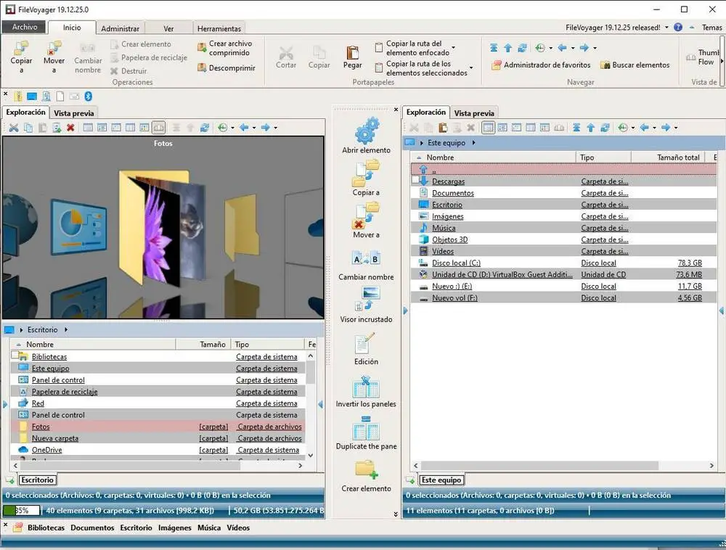
Task: Click the cut scissors icon in left pane toolbar
Action: pyautogui.click(x=14, y=127)
